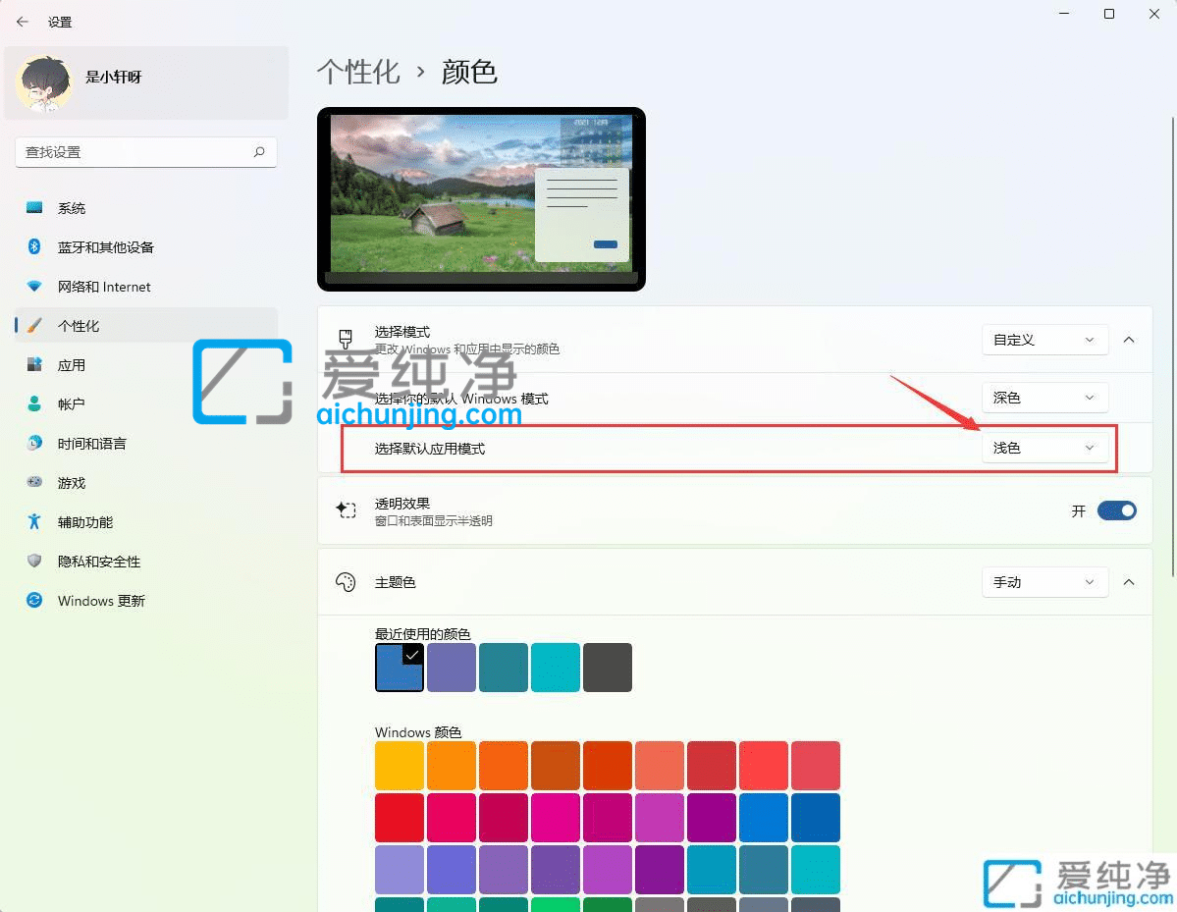
Task: Collapse the 选择模式 section chevron
Action: (x=1128, y=339)
